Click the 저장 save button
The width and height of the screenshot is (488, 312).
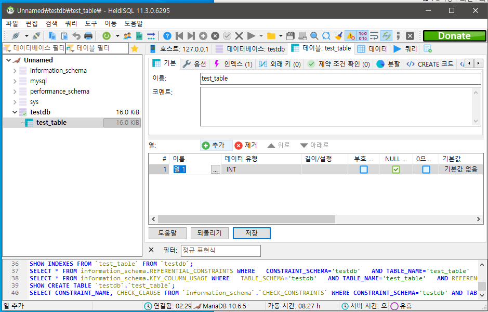click(x=252, y=233)
